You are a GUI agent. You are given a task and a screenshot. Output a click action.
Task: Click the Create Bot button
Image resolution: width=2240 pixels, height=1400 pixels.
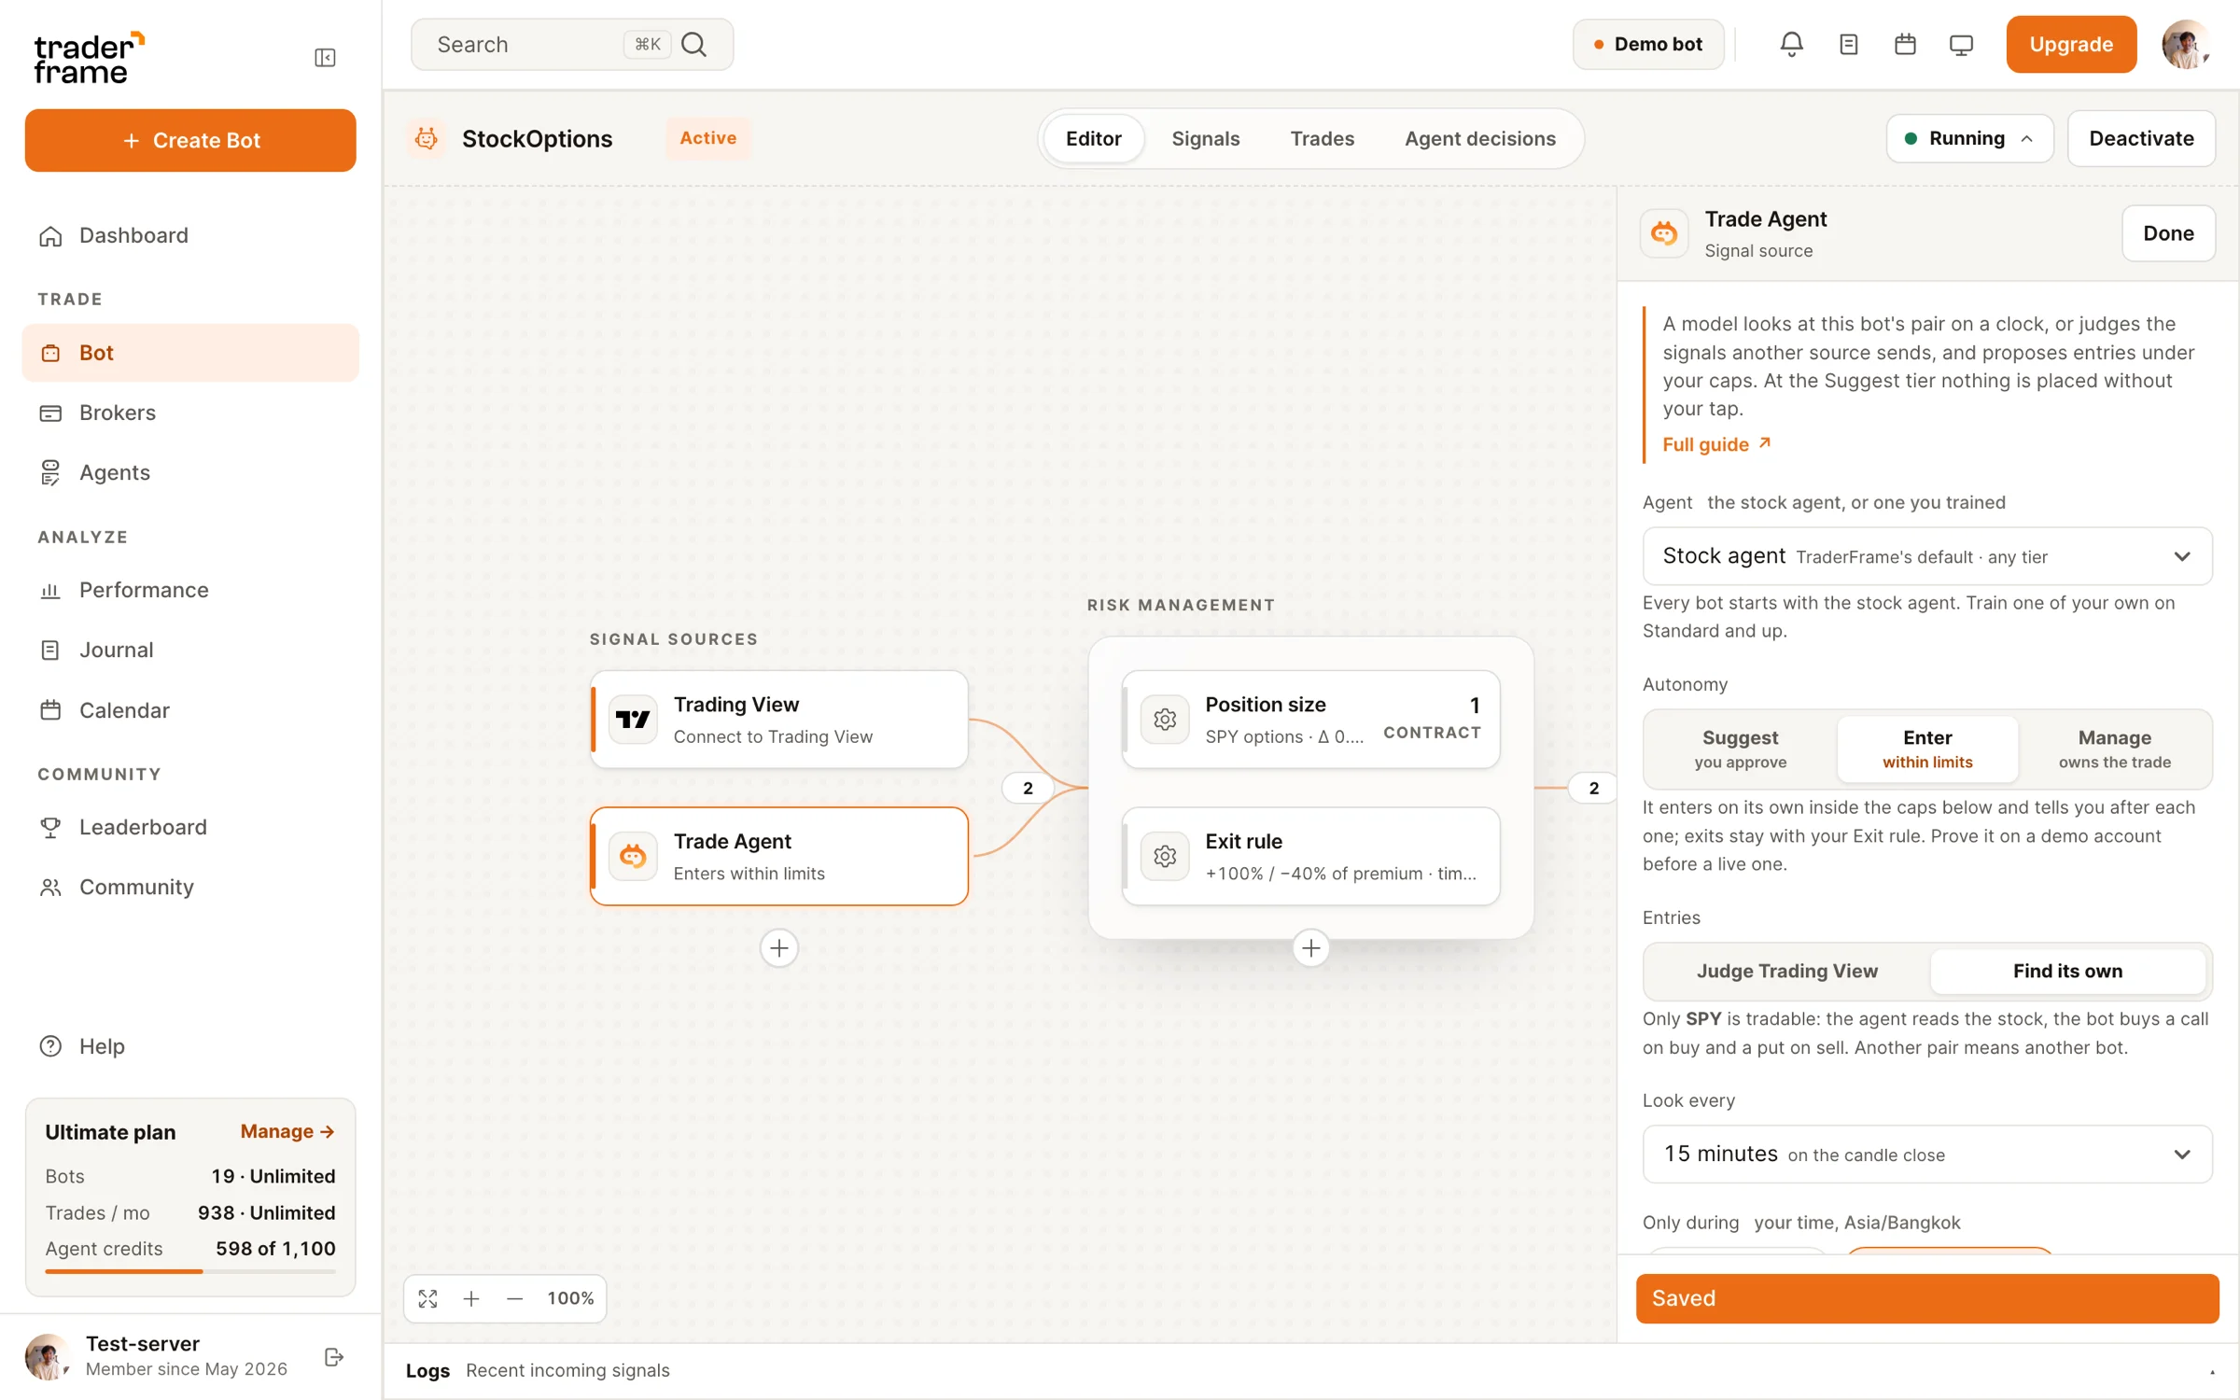pyautogui.click(x=189, y=140)
